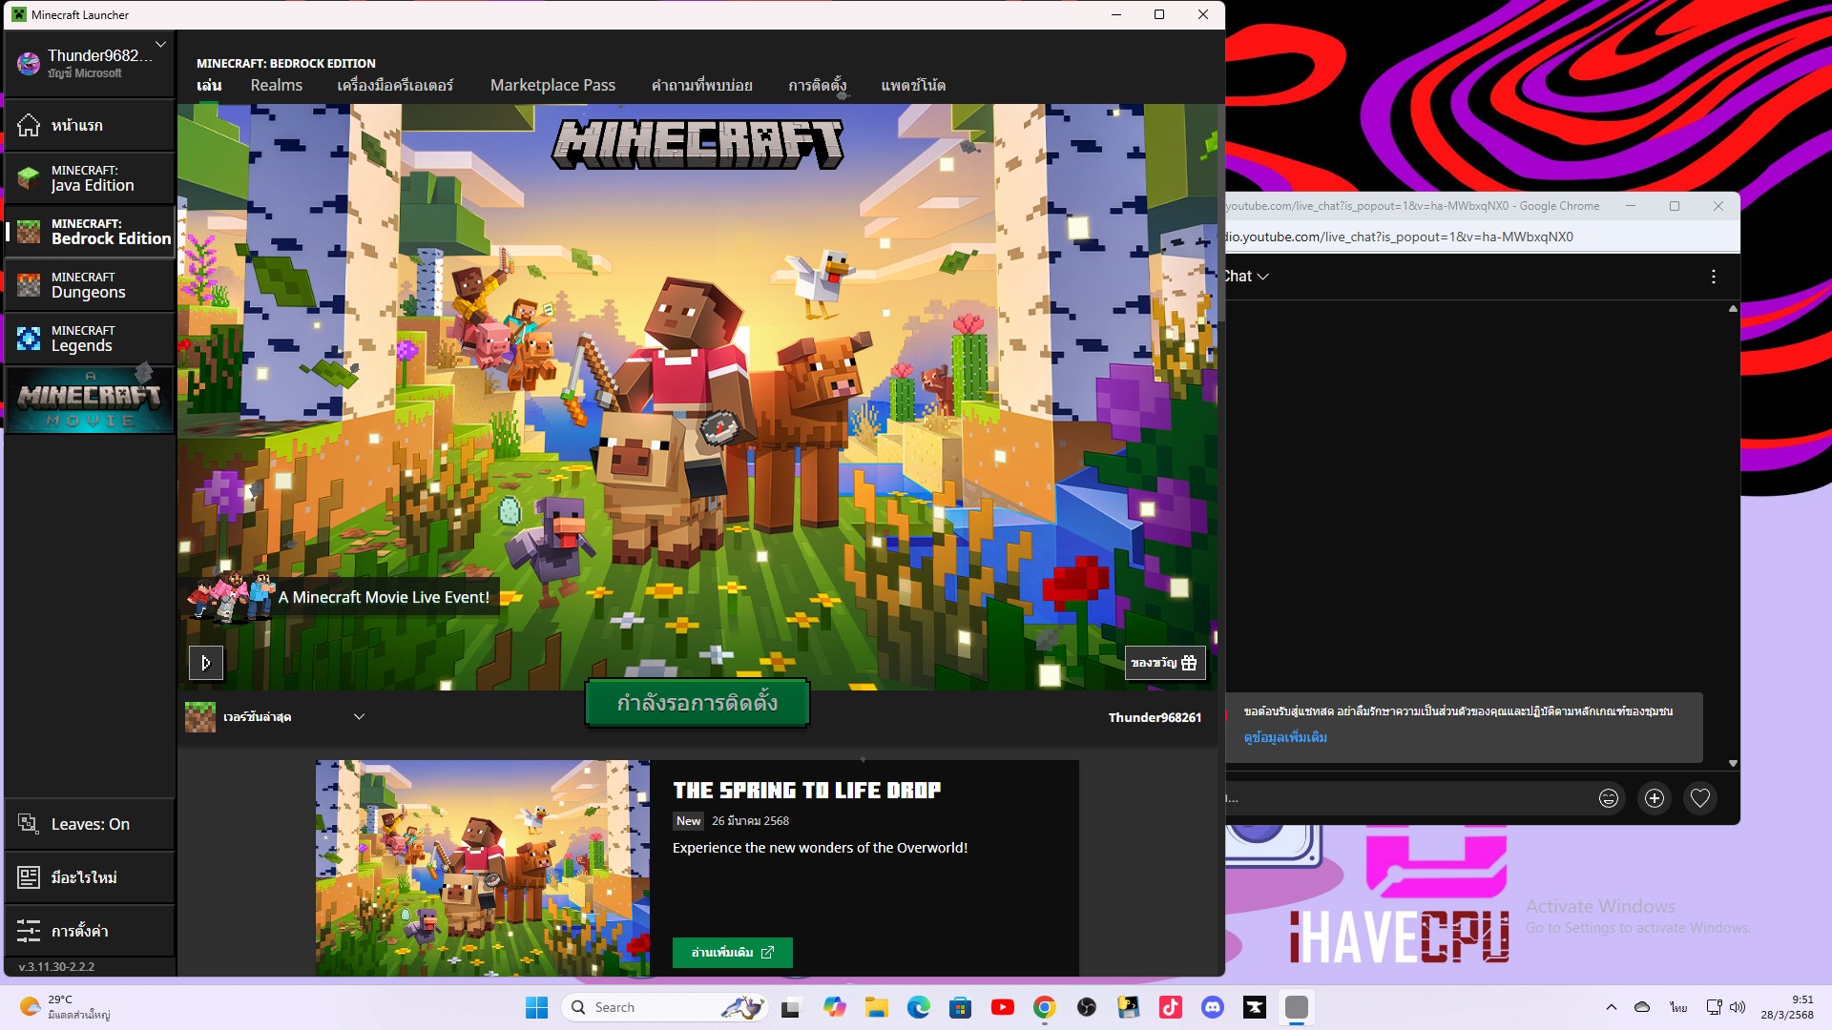Show hidden system tray icons
Image resolution: width=1832 pixels, height=1030 pixels.
pos(1612,1007)
